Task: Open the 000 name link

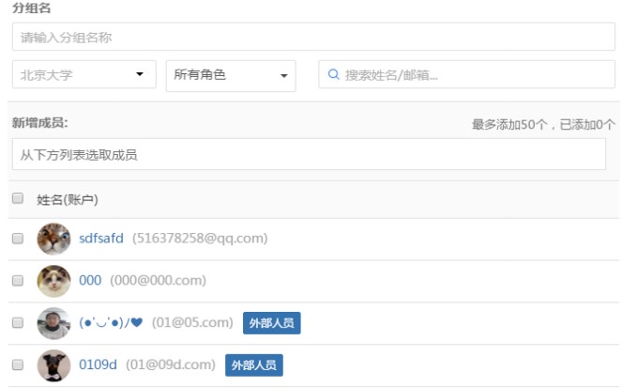Action: [90, 280]
